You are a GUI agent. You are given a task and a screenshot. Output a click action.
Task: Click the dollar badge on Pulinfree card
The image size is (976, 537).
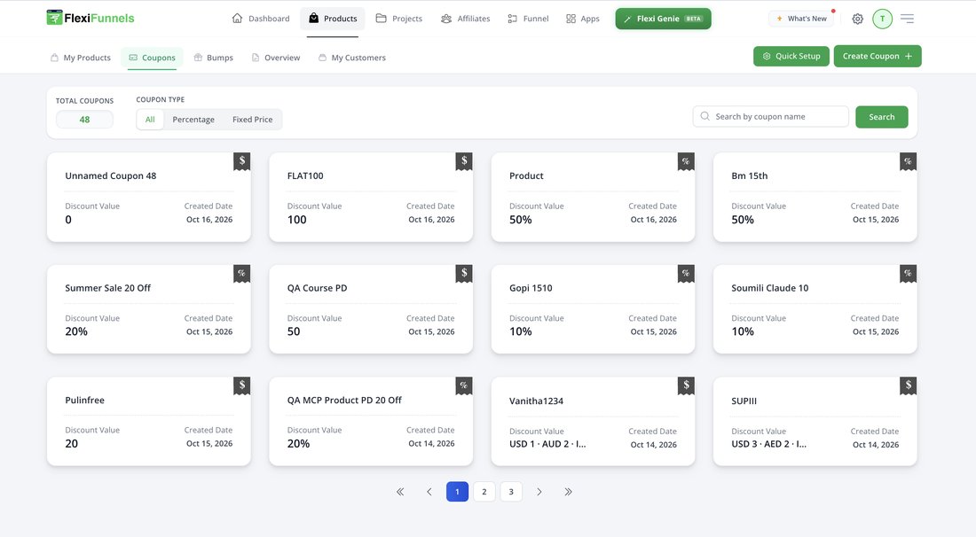pyautogui.click(x=241, y=385)
